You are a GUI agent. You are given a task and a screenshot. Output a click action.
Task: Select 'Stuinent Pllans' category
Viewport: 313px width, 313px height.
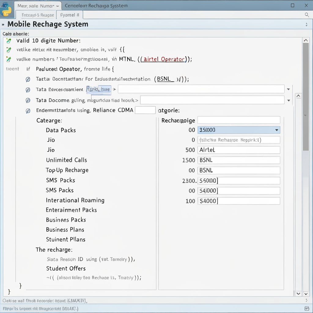(66, 239)
